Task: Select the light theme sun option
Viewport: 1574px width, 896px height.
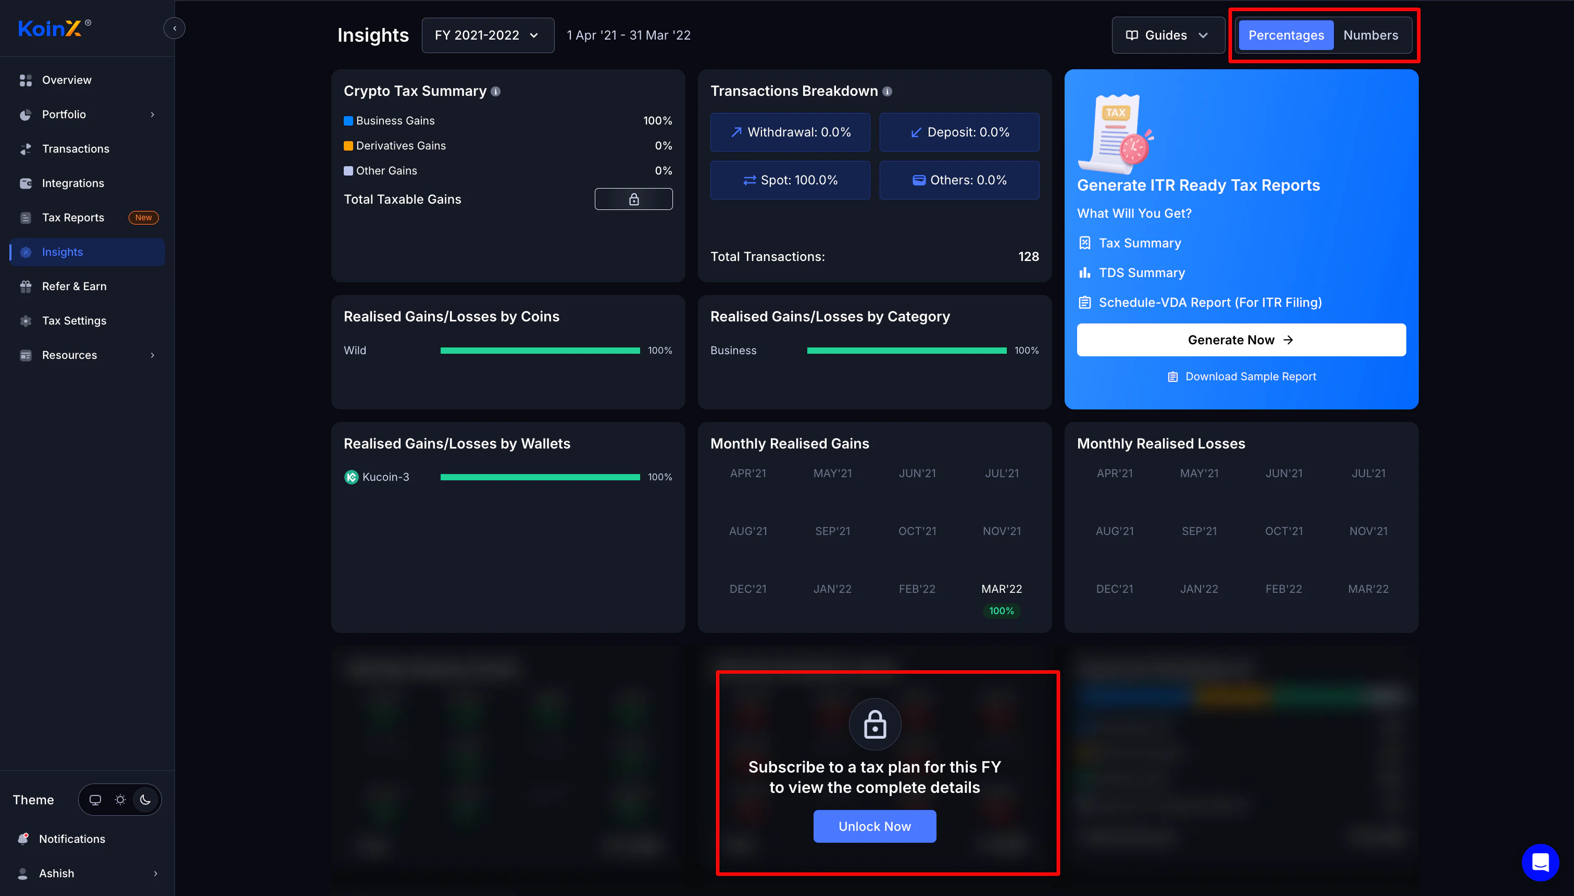Action: [120, 800]
